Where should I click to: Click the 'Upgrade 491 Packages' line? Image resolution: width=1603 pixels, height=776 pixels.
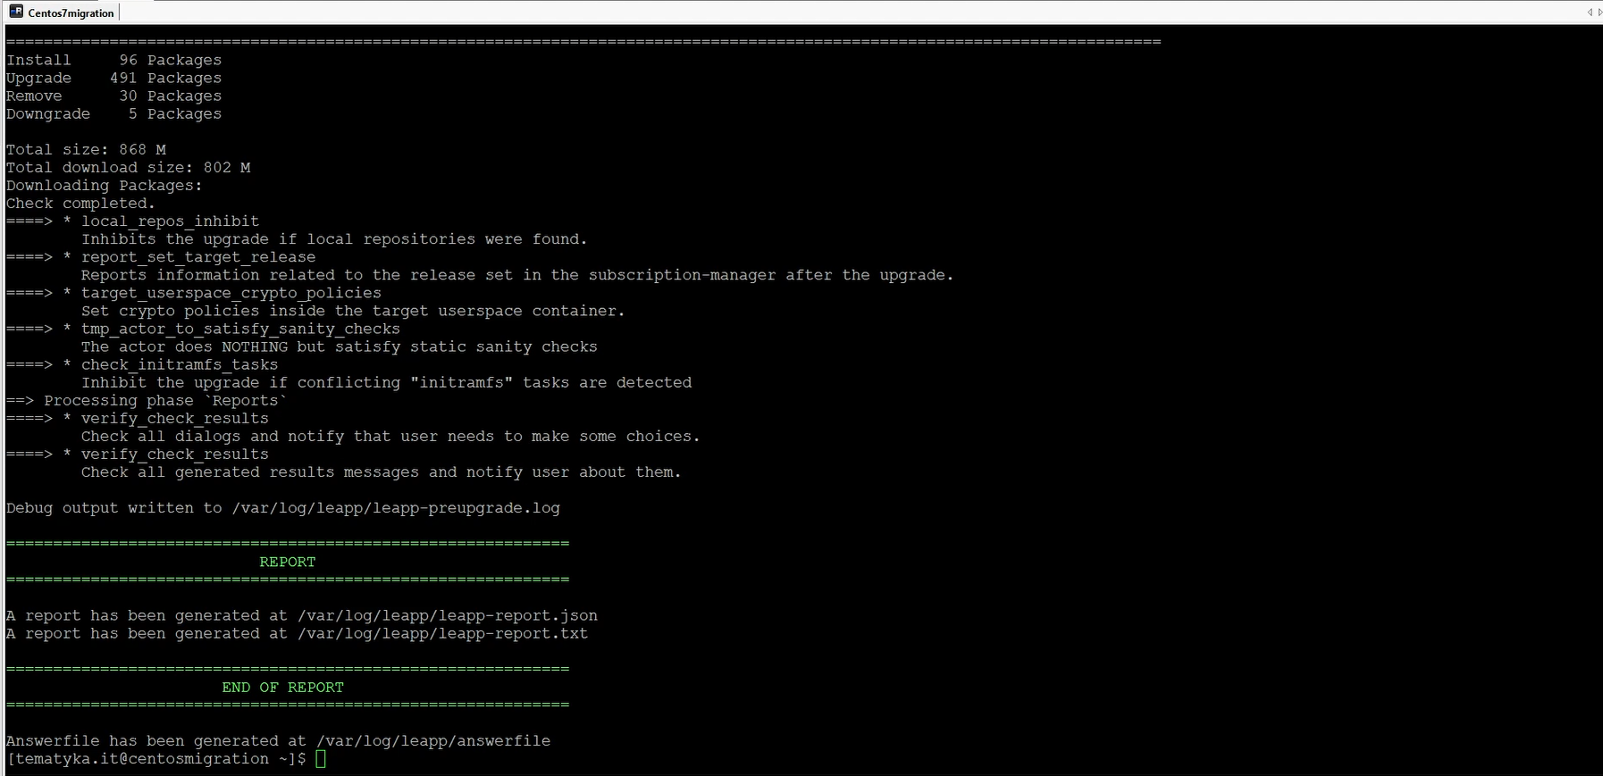[x=113, y=79]
